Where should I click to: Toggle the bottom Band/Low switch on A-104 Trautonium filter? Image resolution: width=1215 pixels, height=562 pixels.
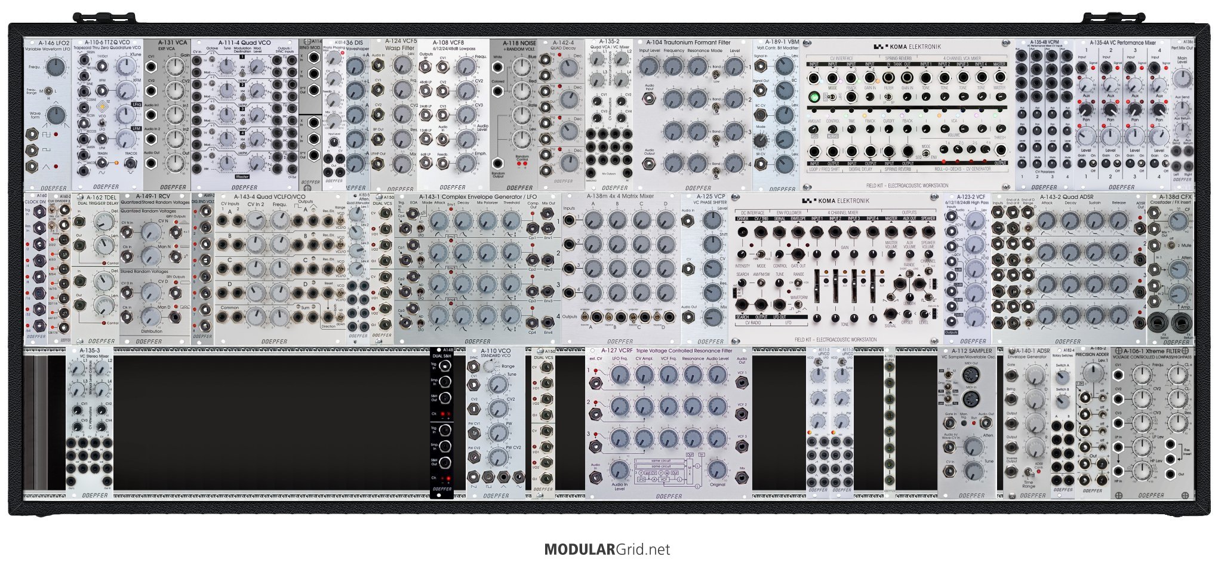(x=716, y=171)
